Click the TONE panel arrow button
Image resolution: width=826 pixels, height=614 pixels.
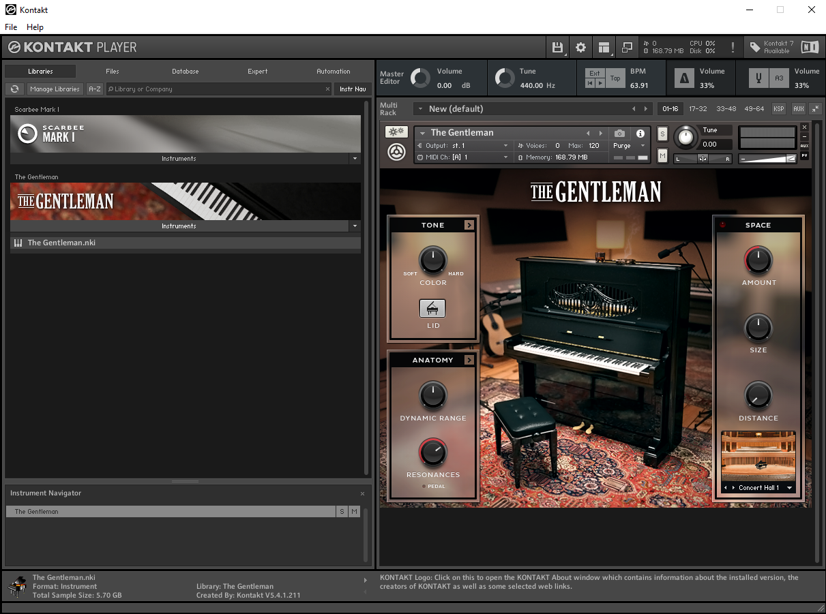[x=469, y=225]
